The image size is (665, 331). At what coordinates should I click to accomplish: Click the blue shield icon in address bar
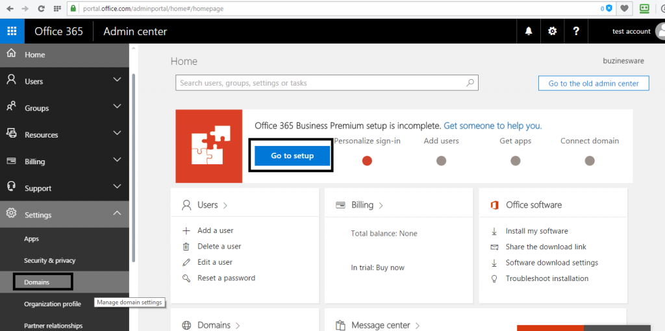609,8
